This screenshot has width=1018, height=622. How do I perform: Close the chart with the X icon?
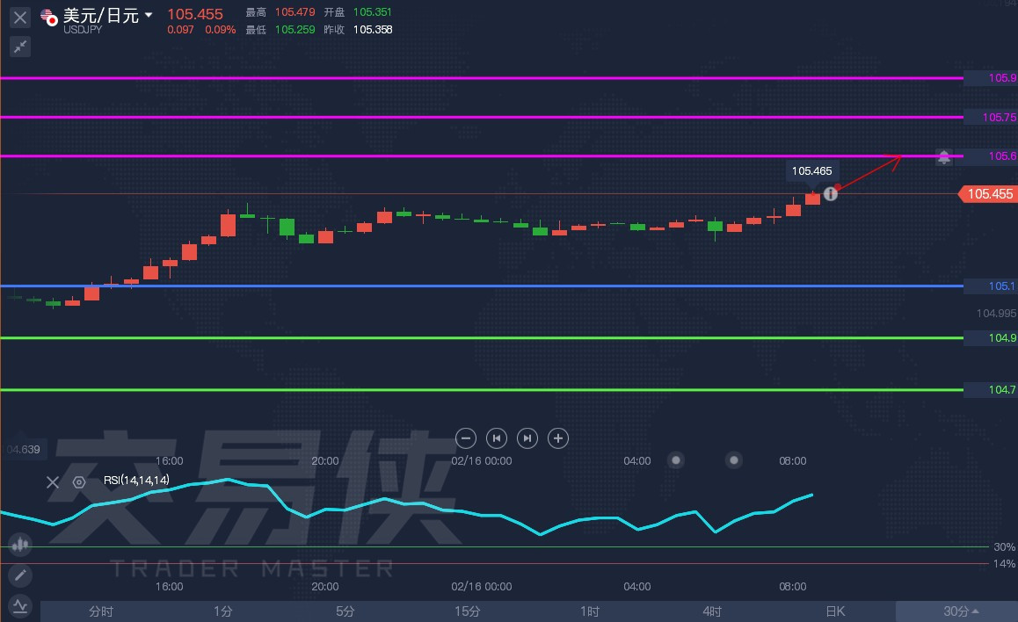20,18
